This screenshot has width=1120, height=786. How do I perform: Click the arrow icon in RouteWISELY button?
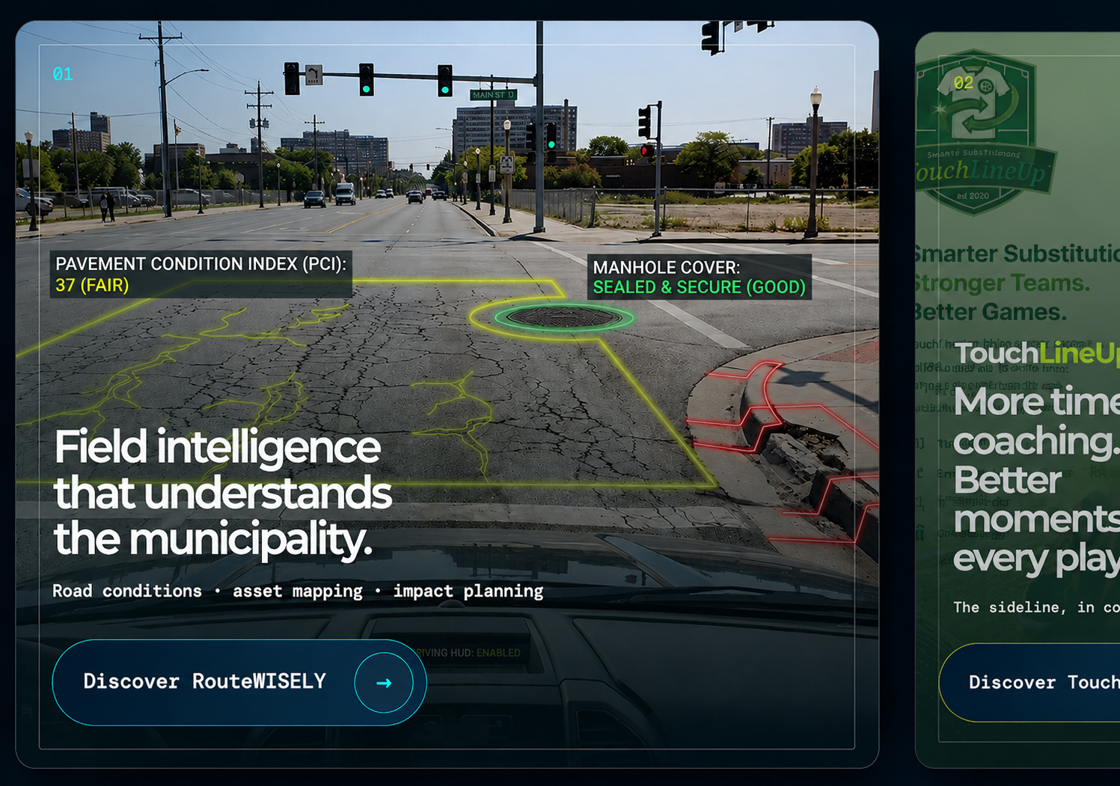pos(384,683)
